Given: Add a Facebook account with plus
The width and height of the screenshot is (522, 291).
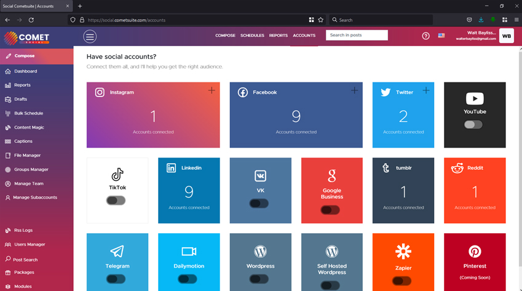Looking at the screenshot, I should [354, 90].
